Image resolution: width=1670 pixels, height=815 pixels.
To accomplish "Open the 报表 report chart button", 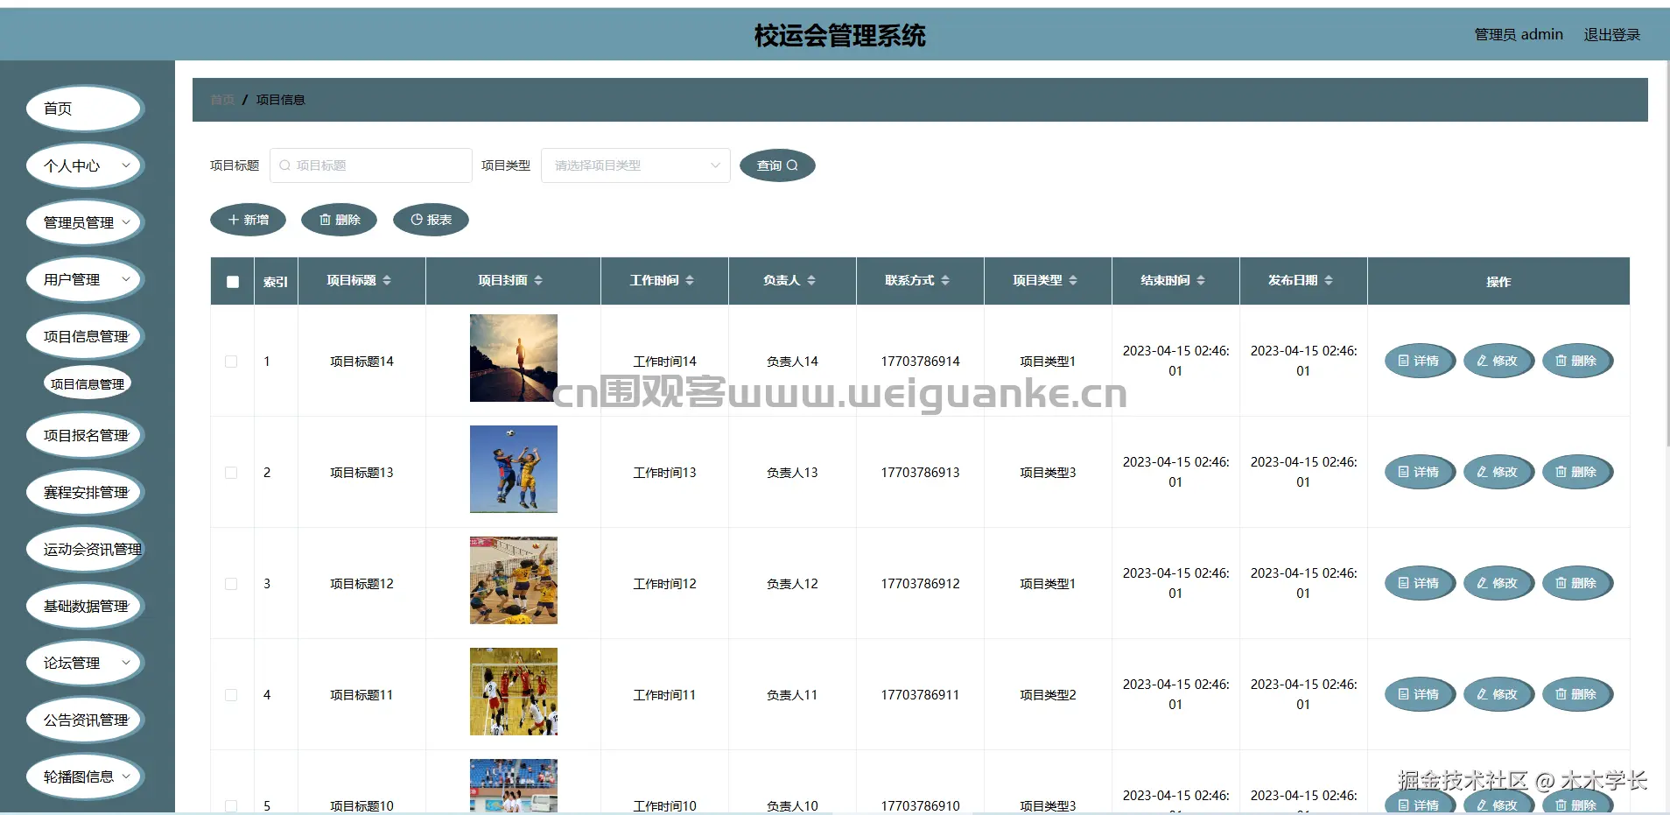I will (431, 220).
